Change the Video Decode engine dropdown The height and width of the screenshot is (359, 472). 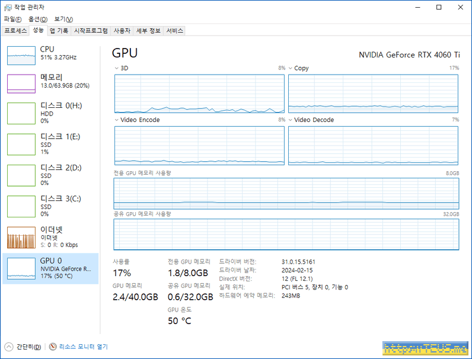click(291, 120)
